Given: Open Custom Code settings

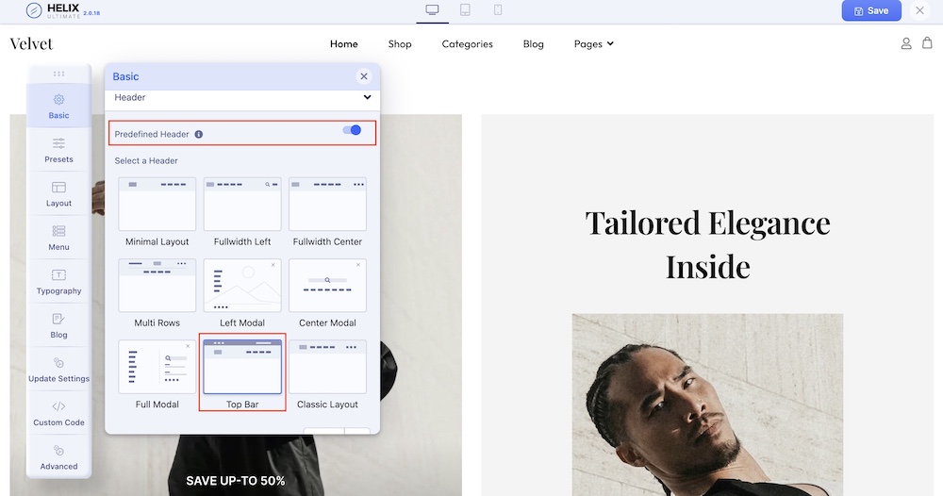Looking at the screenshot, I should (x=58, y=413).
